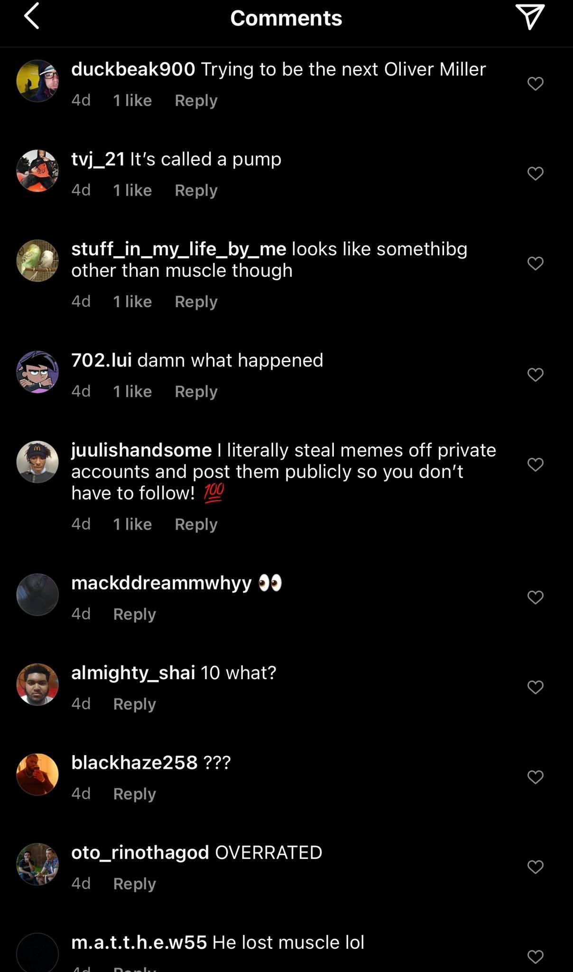Reply to 702.lui's comment
This screenshot has width=573, height=972.
pyautogui.click(x=196, y=391)
